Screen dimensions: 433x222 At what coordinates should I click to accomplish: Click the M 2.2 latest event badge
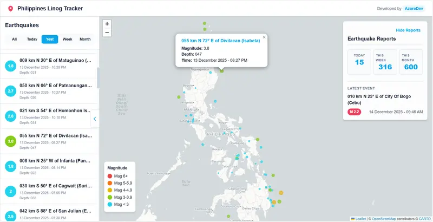click(355, 112)
